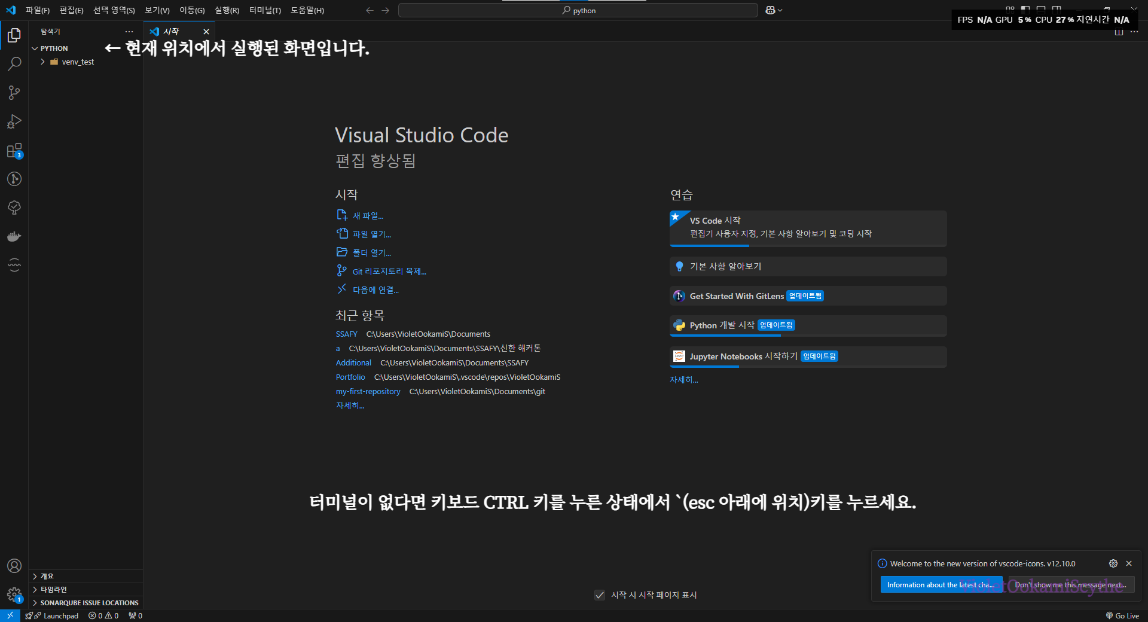The width and height of the screenshot is (1148, 622).
Task: Open the Explorer view in activity bar
Action: (14, 35)
